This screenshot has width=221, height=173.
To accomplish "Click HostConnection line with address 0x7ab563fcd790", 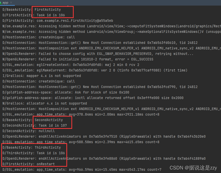I will pos(100,87).
